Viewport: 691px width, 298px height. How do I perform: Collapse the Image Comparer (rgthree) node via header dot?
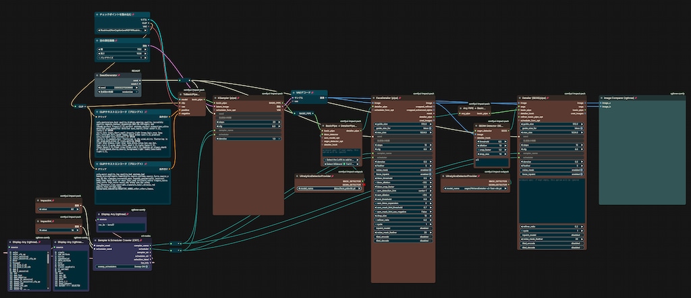pyautogui.click(x=601, y=98)
